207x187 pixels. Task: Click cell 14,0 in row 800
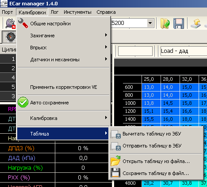[x=170, y=95]
